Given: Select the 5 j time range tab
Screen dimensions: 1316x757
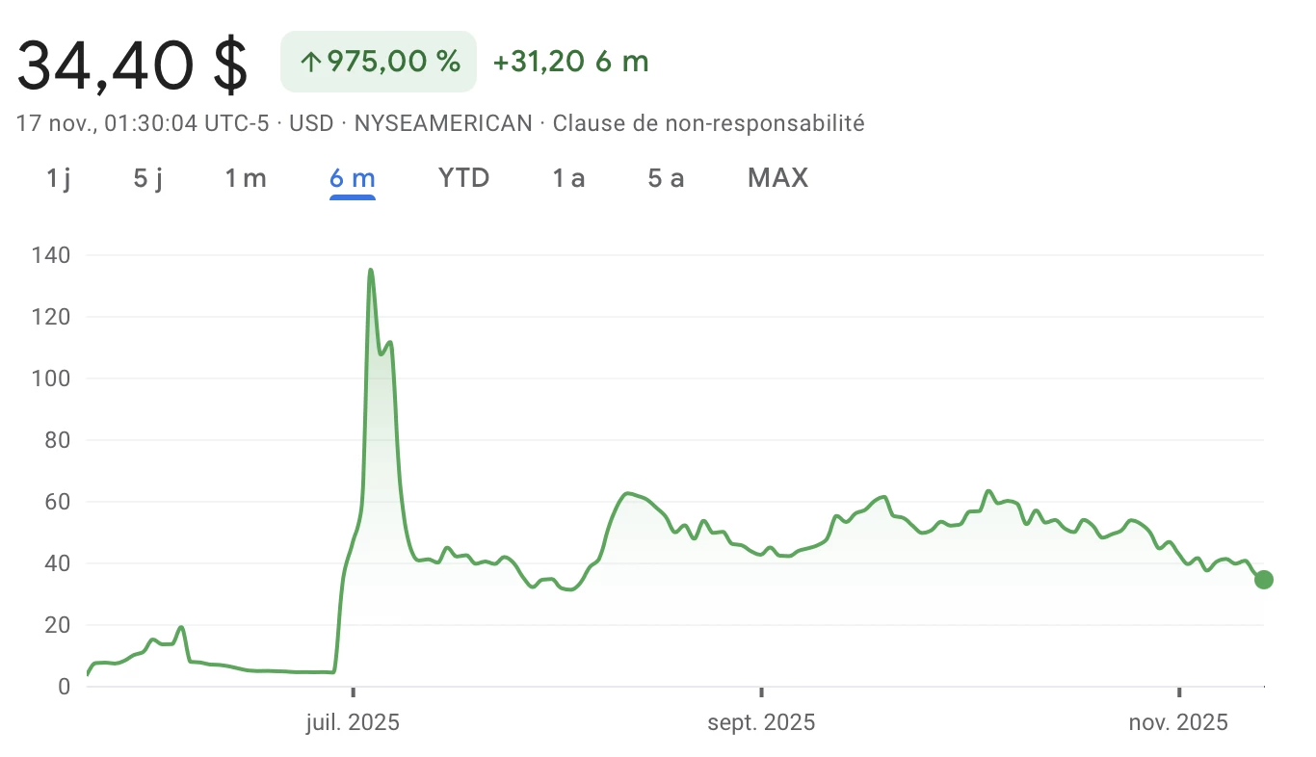Looking at the screenshot, I should tap(147, 177).
